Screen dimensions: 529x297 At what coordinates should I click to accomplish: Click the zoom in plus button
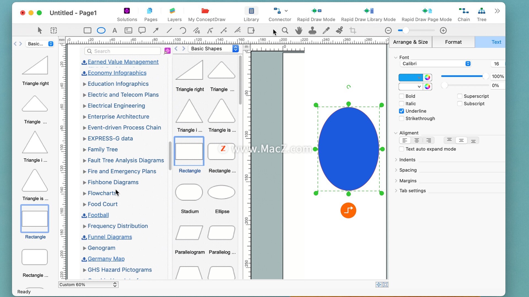[443, 31]
